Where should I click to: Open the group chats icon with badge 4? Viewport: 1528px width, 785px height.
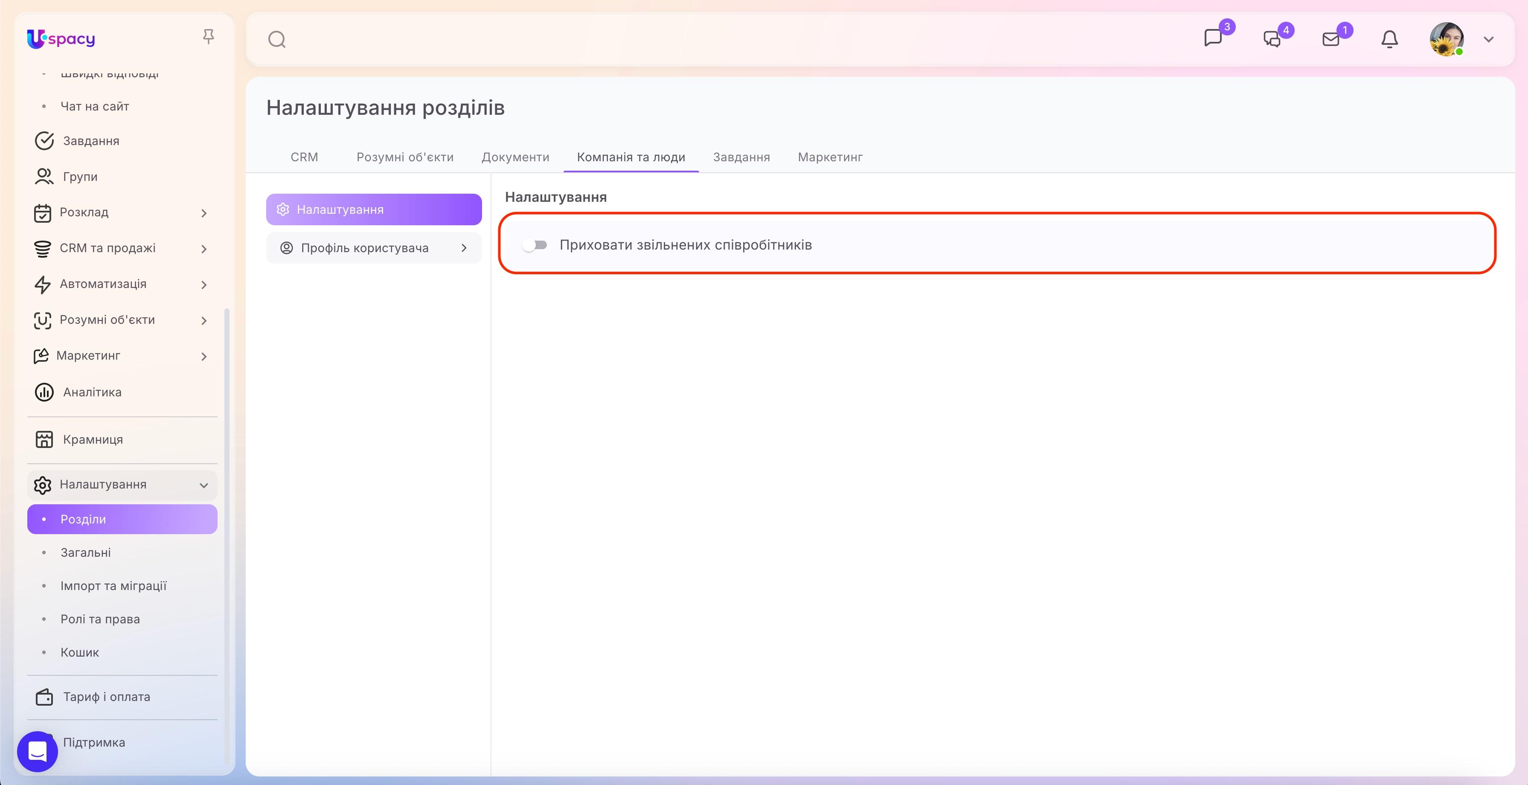click(1272, 39)
